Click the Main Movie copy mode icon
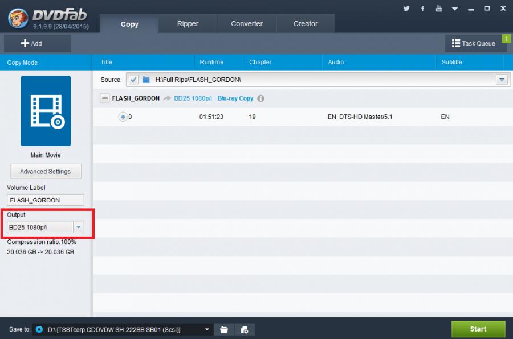The width and height of the screenshot is (513, 339). point(46,111)
